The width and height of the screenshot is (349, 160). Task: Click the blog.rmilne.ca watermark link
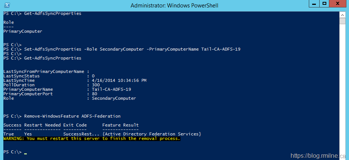(x=318, y=156)
